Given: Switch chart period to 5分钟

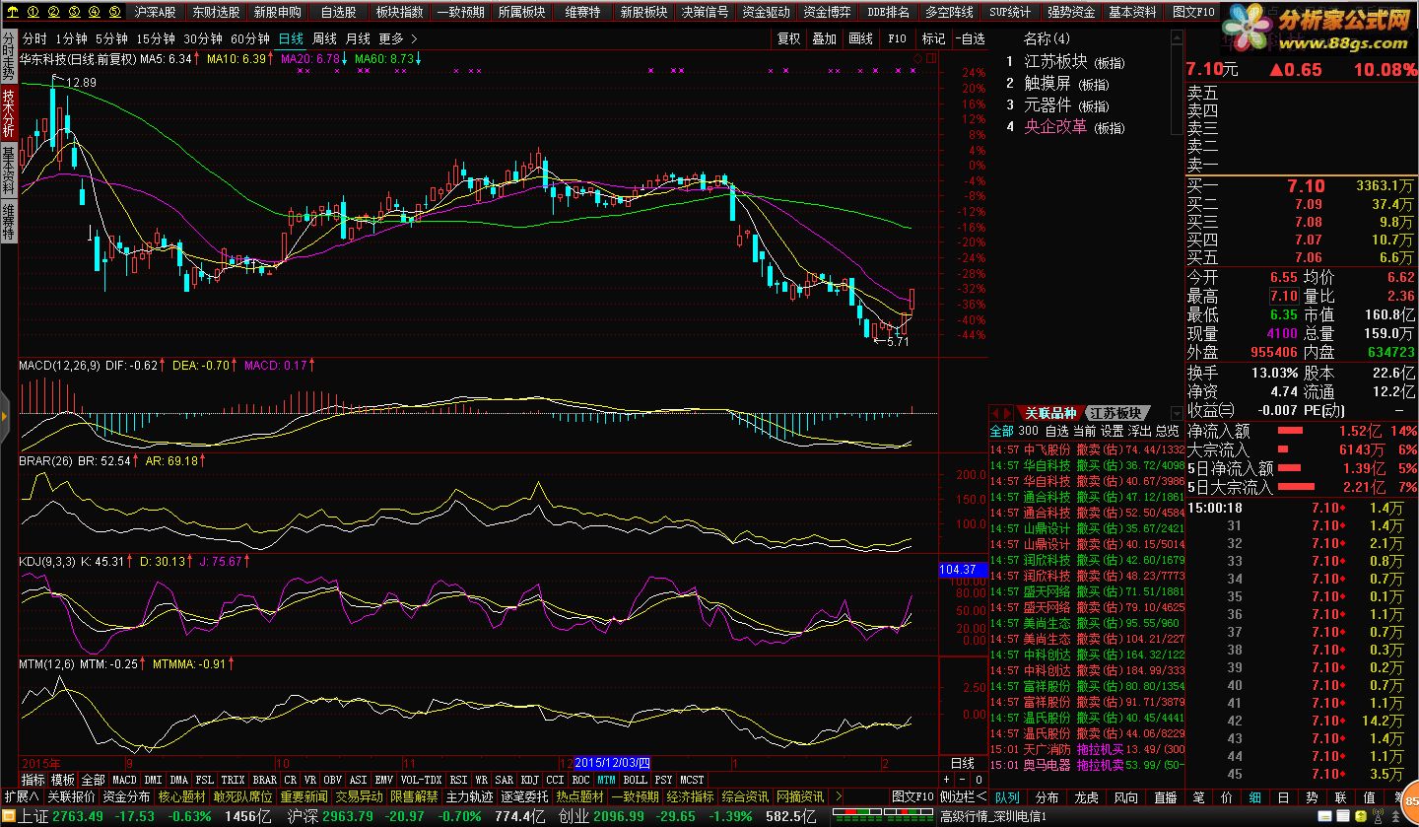Looking at the screenshot, I should [x=111, y=38].
